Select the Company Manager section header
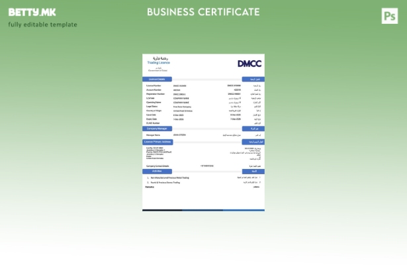 point(157,129)
